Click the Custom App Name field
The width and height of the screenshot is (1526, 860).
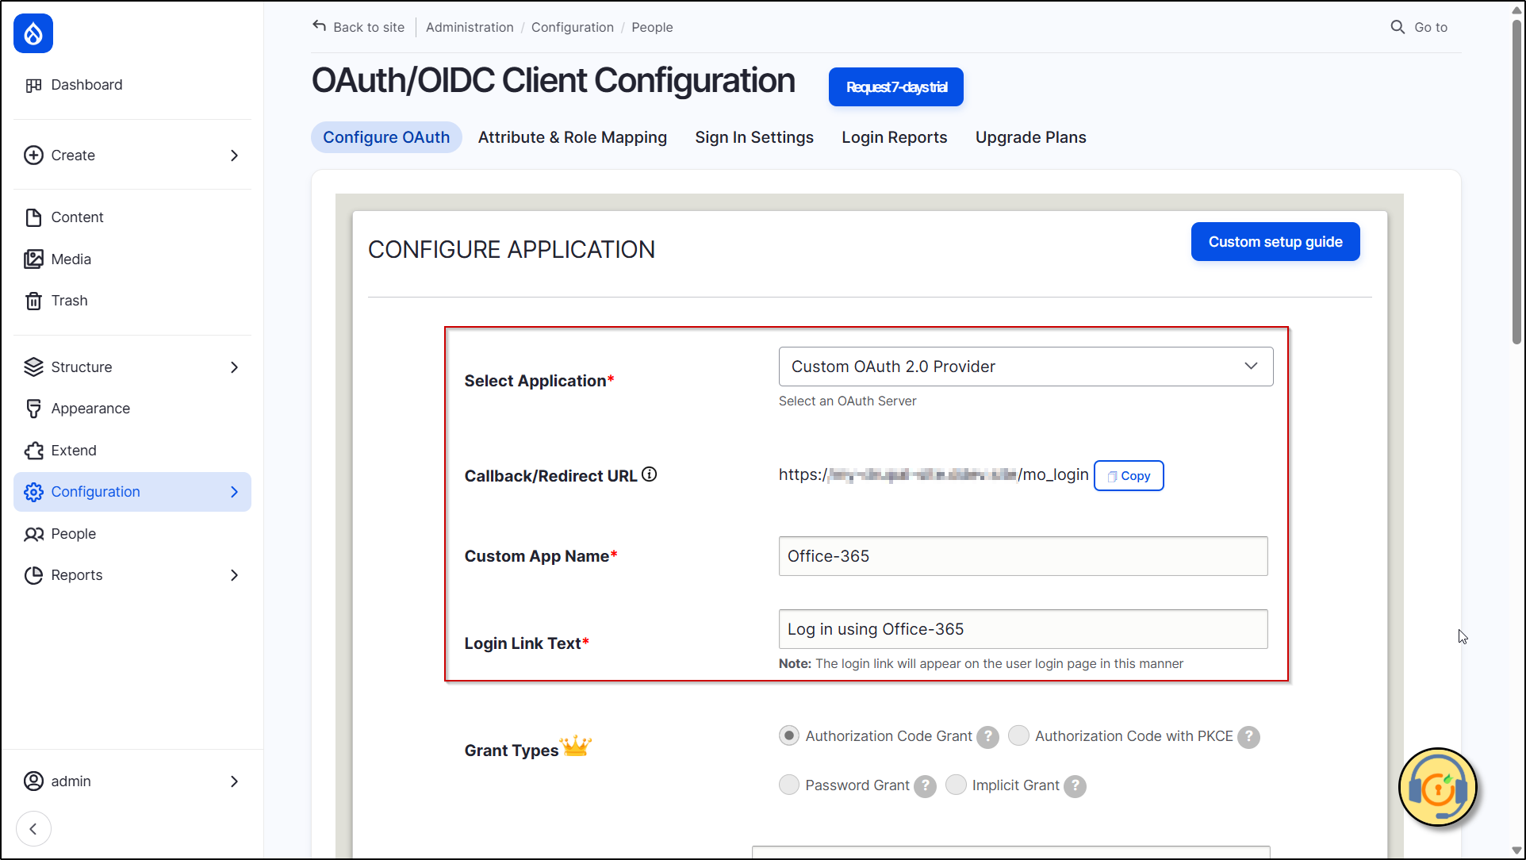pos(1022,556)
